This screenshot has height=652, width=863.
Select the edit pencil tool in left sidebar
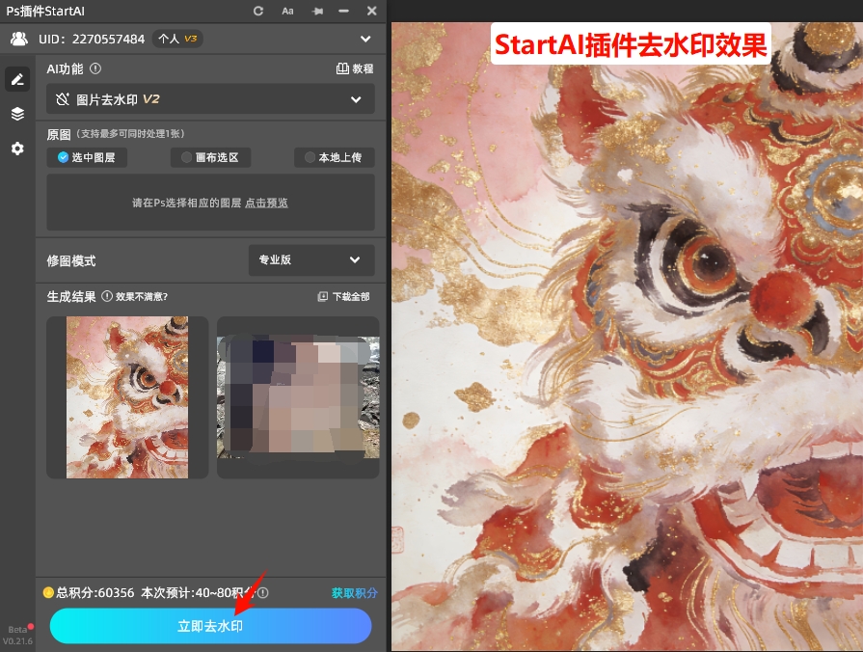[x=16, y=78]
